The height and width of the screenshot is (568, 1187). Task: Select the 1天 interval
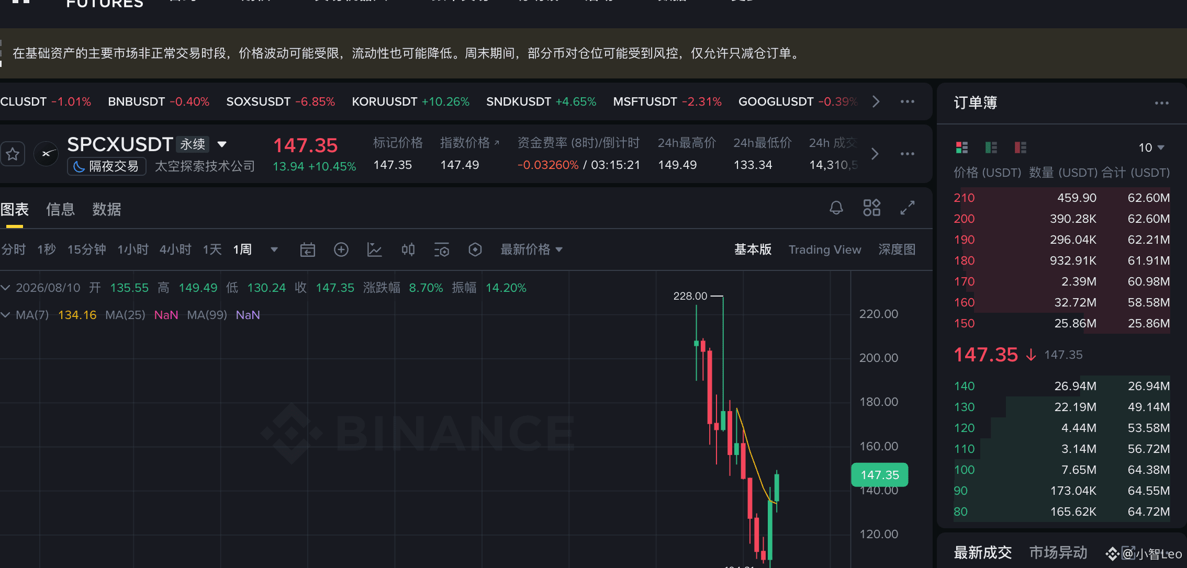pyautogui.click(x=212, y=249)
